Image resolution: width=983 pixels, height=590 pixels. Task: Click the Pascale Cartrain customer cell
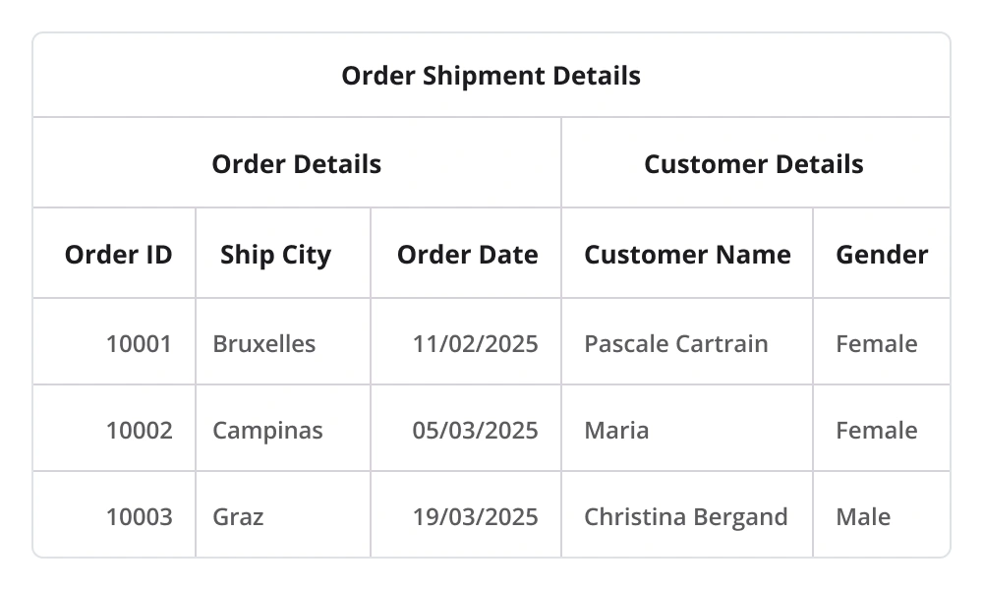coord(676,343)
